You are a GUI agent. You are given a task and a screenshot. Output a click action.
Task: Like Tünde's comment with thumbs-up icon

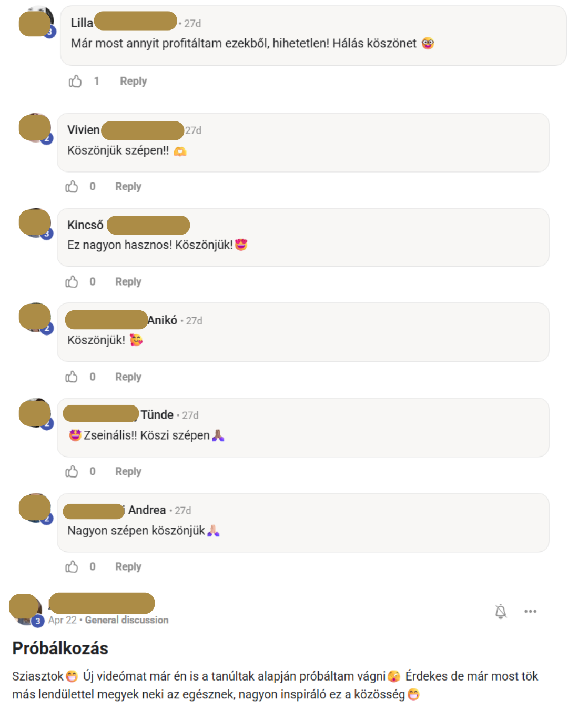click(72, 472)
